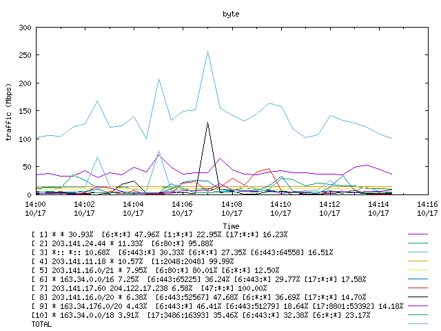Viewport: 441px width, 331px height.
Task: Click the 14:00 10/17 time label
Action: 35,208
